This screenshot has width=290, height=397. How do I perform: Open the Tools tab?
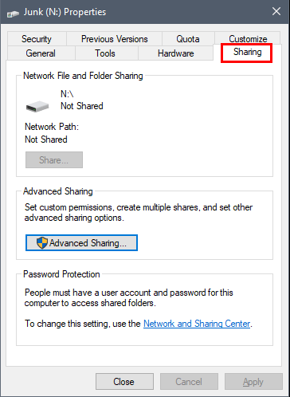coord(107,53)
